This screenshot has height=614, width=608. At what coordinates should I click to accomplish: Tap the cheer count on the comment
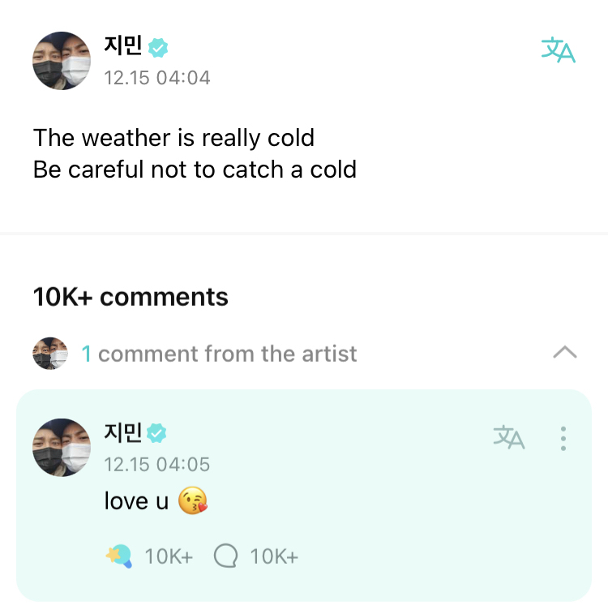169,556
